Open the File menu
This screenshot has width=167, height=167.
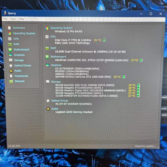(x=5, y=19)
